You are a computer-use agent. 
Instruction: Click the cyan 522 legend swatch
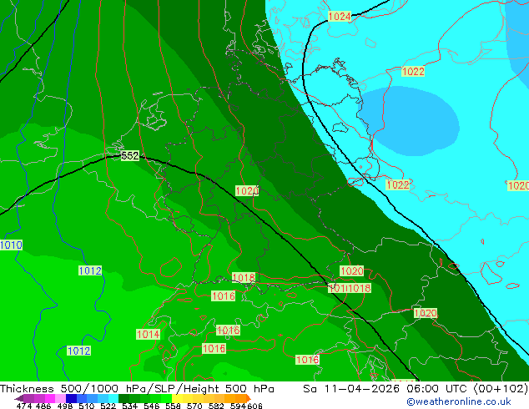(x=113, y=398)
